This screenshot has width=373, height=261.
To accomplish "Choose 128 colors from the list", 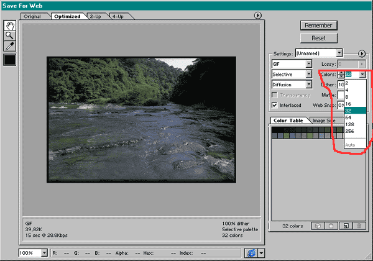I will [x=355, y=124].
